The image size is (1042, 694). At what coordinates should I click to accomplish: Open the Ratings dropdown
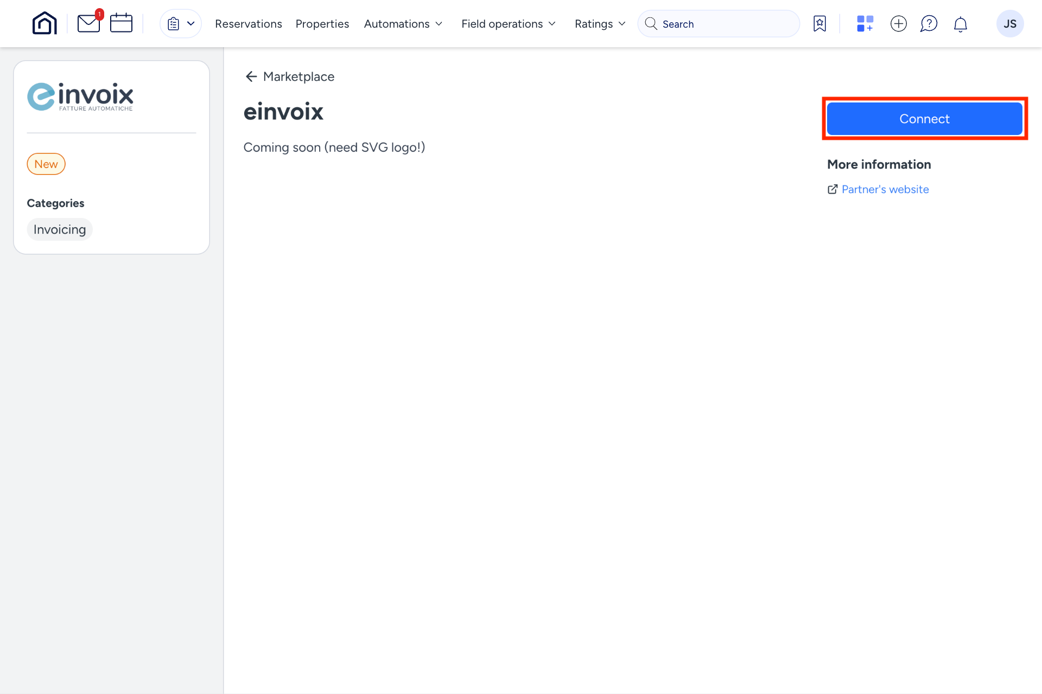(x=599, y=23)
